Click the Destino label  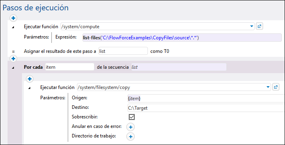coord(81,107)
